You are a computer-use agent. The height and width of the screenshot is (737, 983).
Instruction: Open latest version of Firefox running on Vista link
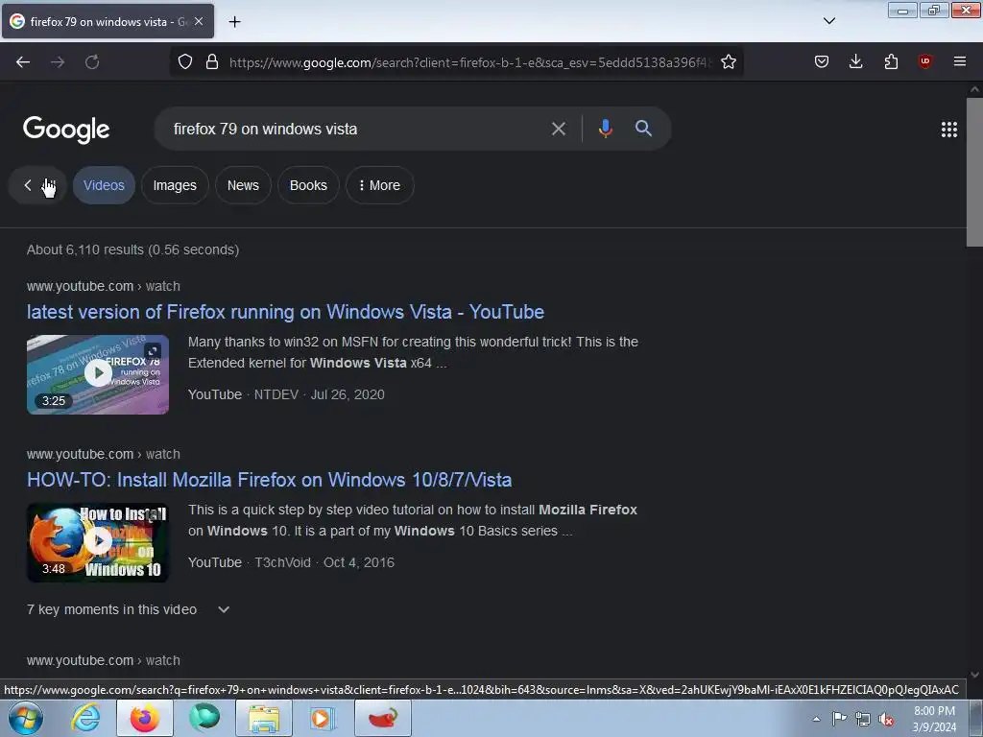pos(285,312)
